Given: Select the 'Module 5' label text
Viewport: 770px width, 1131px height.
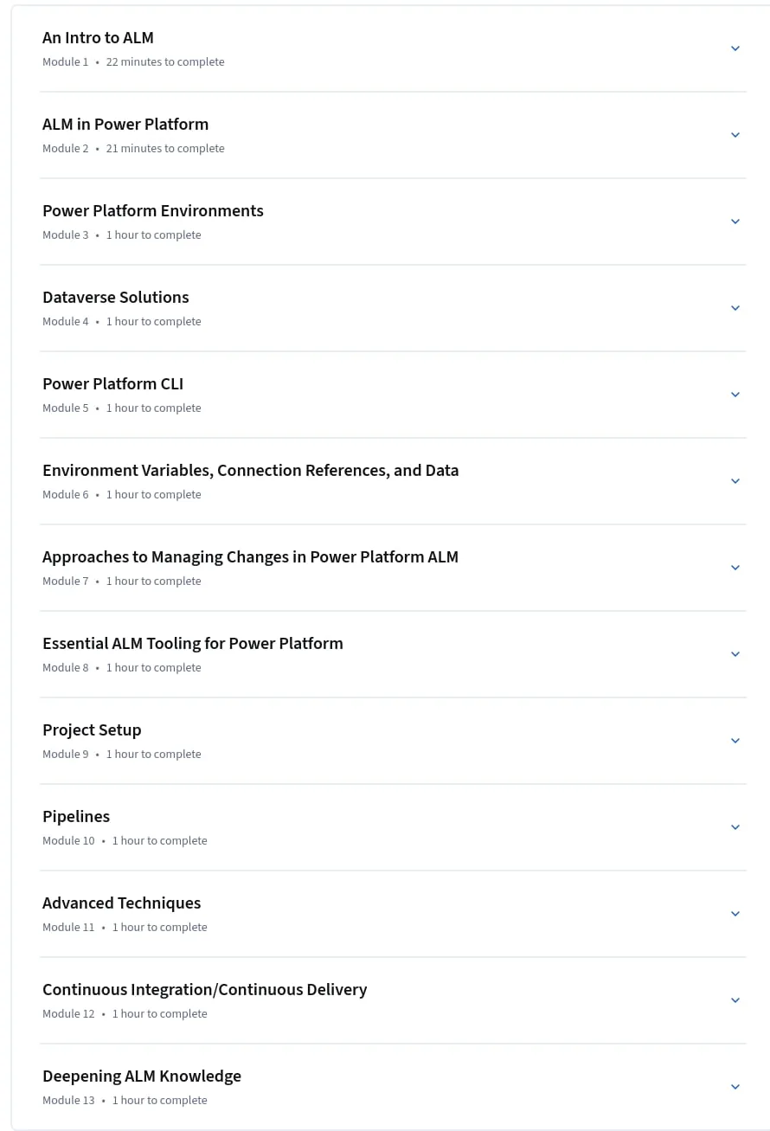Looking at the screenshot, I should point(66,408).
